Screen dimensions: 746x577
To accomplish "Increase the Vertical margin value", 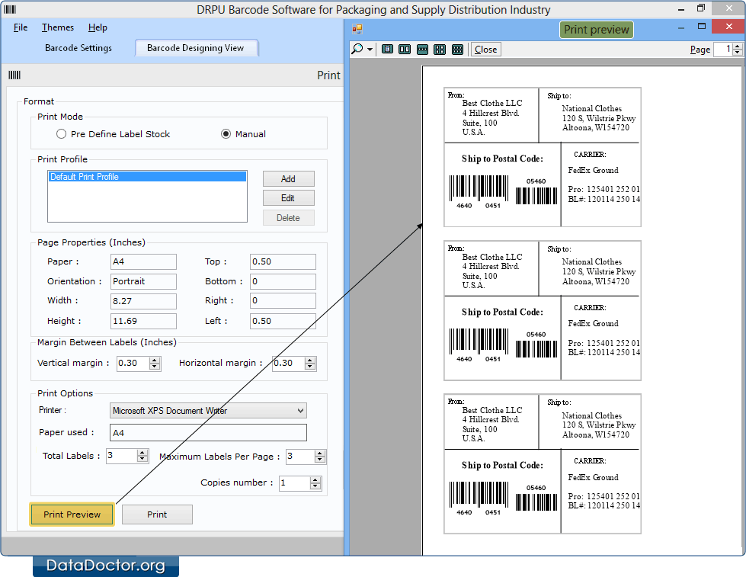I will tap(155, 360).
